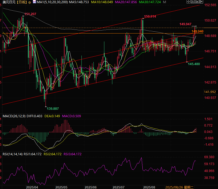218x189 pixels.
Task: Click the MA30:147.724 value
Action: (x=150, y=2)
